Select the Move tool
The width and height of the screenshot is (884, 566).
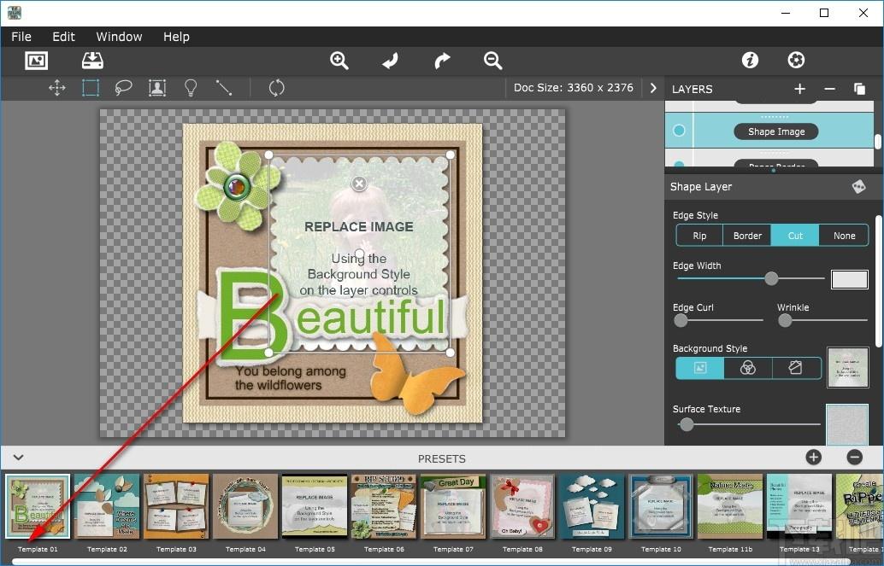click(57, 88)
